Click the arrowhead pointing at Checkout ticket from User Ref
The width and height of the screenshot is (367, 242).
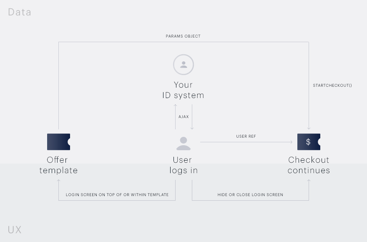point(291,142)
